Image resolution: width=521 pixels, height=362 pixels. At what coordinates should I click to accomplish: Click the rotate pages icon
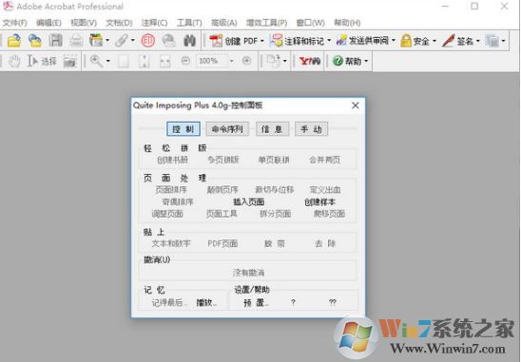click(273, 61)
